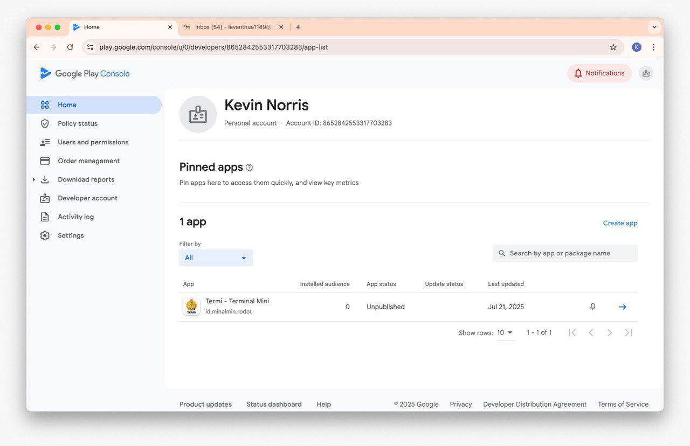Expand the Download reports submenu arrow

coord(33,180)
